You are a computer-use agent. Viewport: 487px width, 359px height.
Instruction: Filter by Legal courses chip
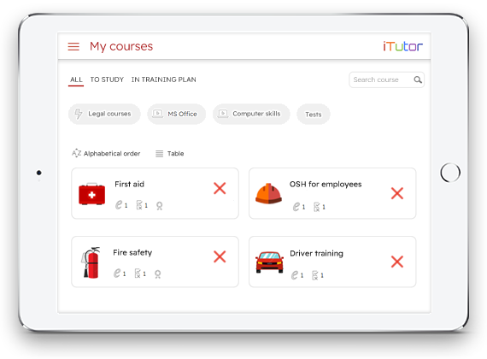point(104,114)
